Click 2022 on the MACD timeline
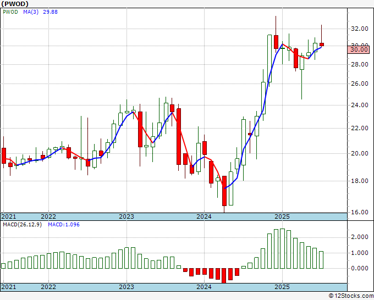 [48, 287]
